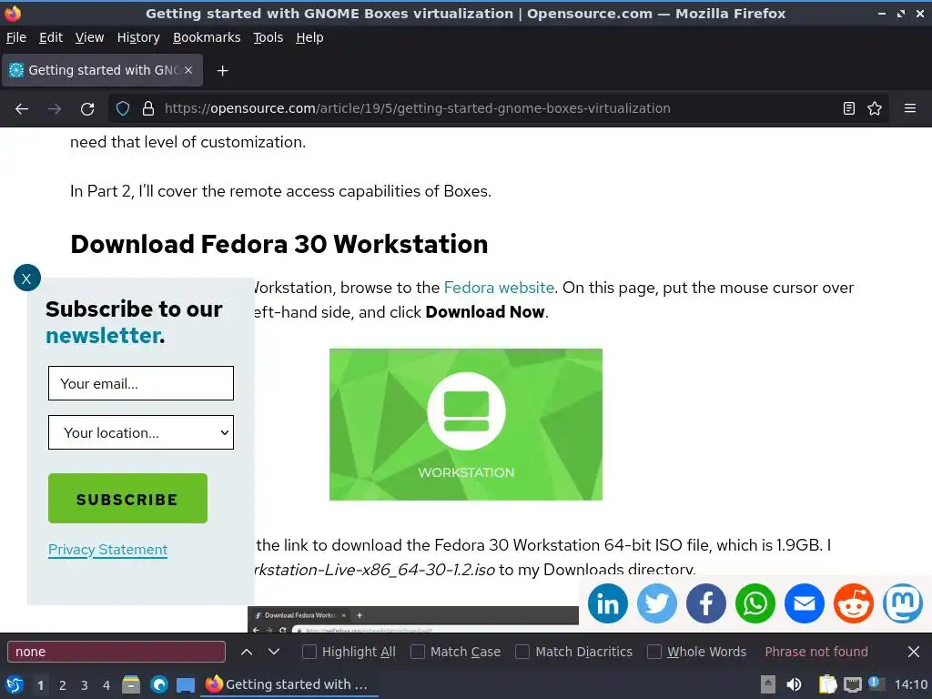Switch to workspace 4
The height and width of the screenshot is (699, 932).
106,685
